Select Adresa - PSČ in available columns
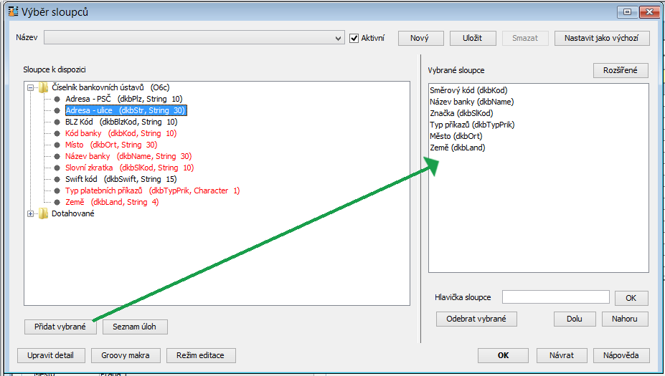The image size is (665, 376). click(x=88, y=99)
